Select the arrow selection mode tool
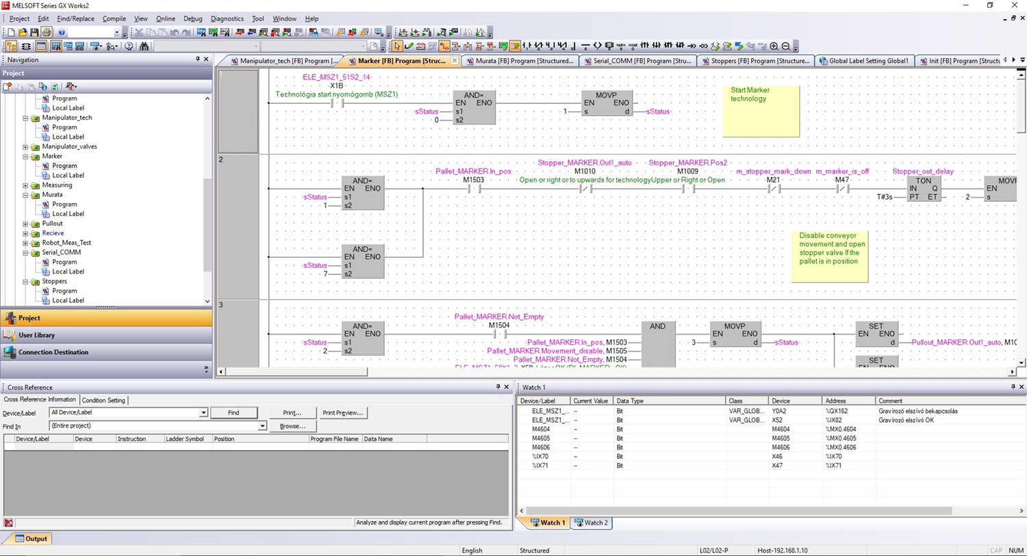This screenshot has width=1027, height=556. [397, 47]
